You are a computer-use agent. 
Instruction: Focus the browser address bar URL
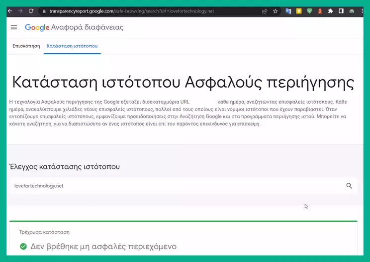132,11
